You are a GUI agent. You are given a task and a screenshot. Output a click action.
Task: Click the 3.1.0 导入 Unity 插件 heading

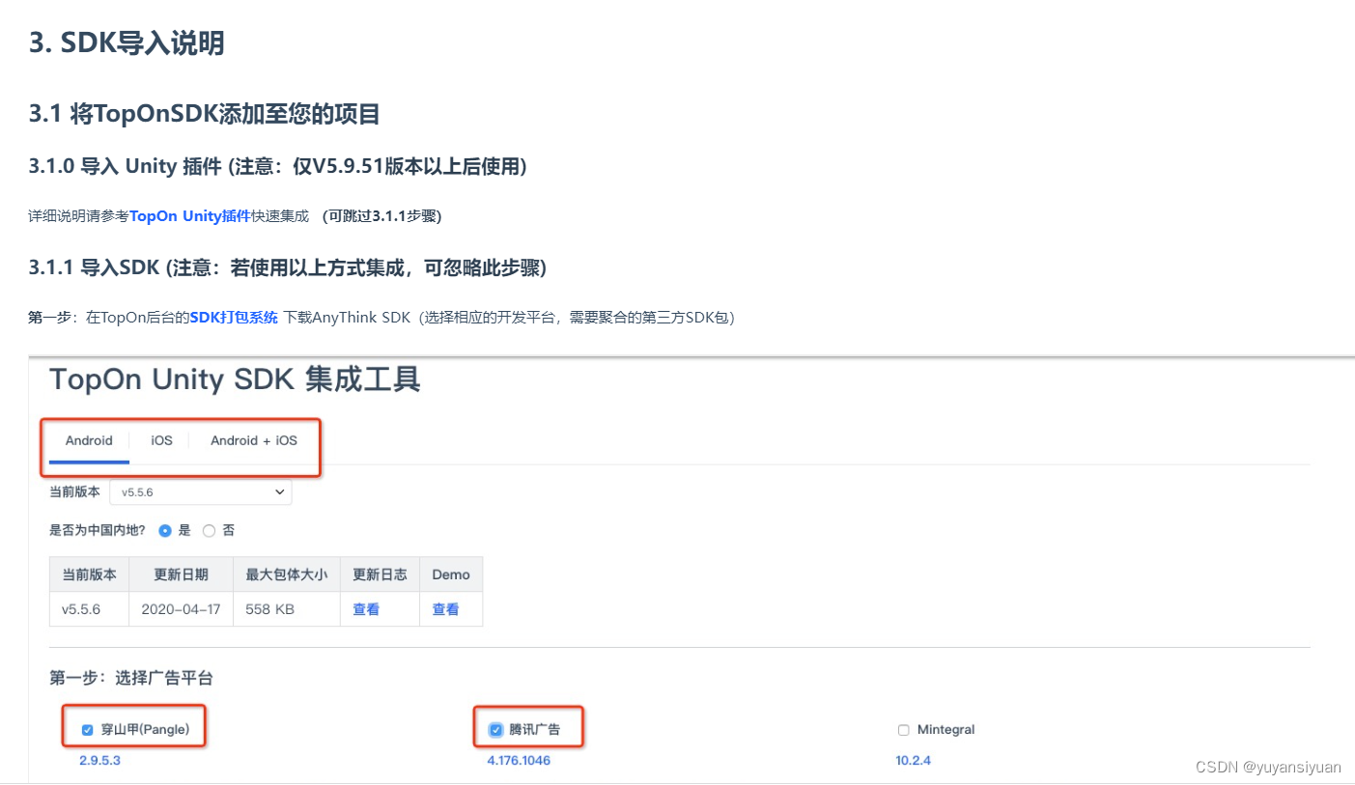click(x=277, y=166)
